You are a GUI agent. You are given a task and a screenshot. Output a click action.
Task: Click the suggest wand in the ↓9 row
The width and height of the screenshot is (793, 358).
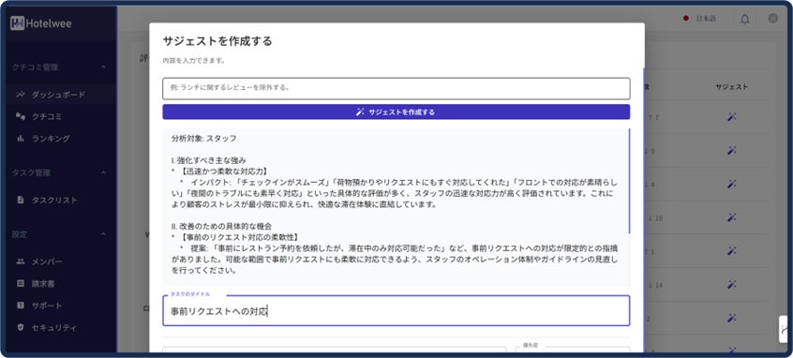pos(731,150)
